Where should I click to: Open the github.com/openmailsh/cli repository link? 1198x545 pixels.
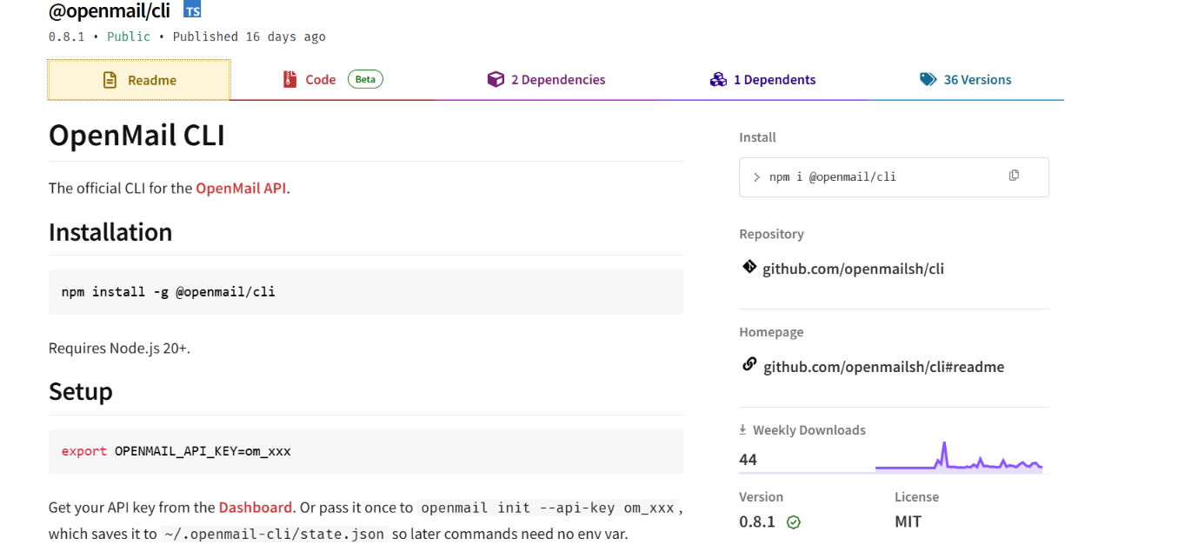(x=853, y=269)
